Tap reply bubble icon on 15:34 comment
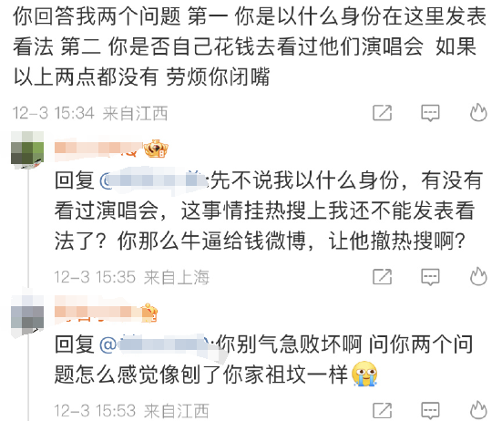 click(430, 113)
